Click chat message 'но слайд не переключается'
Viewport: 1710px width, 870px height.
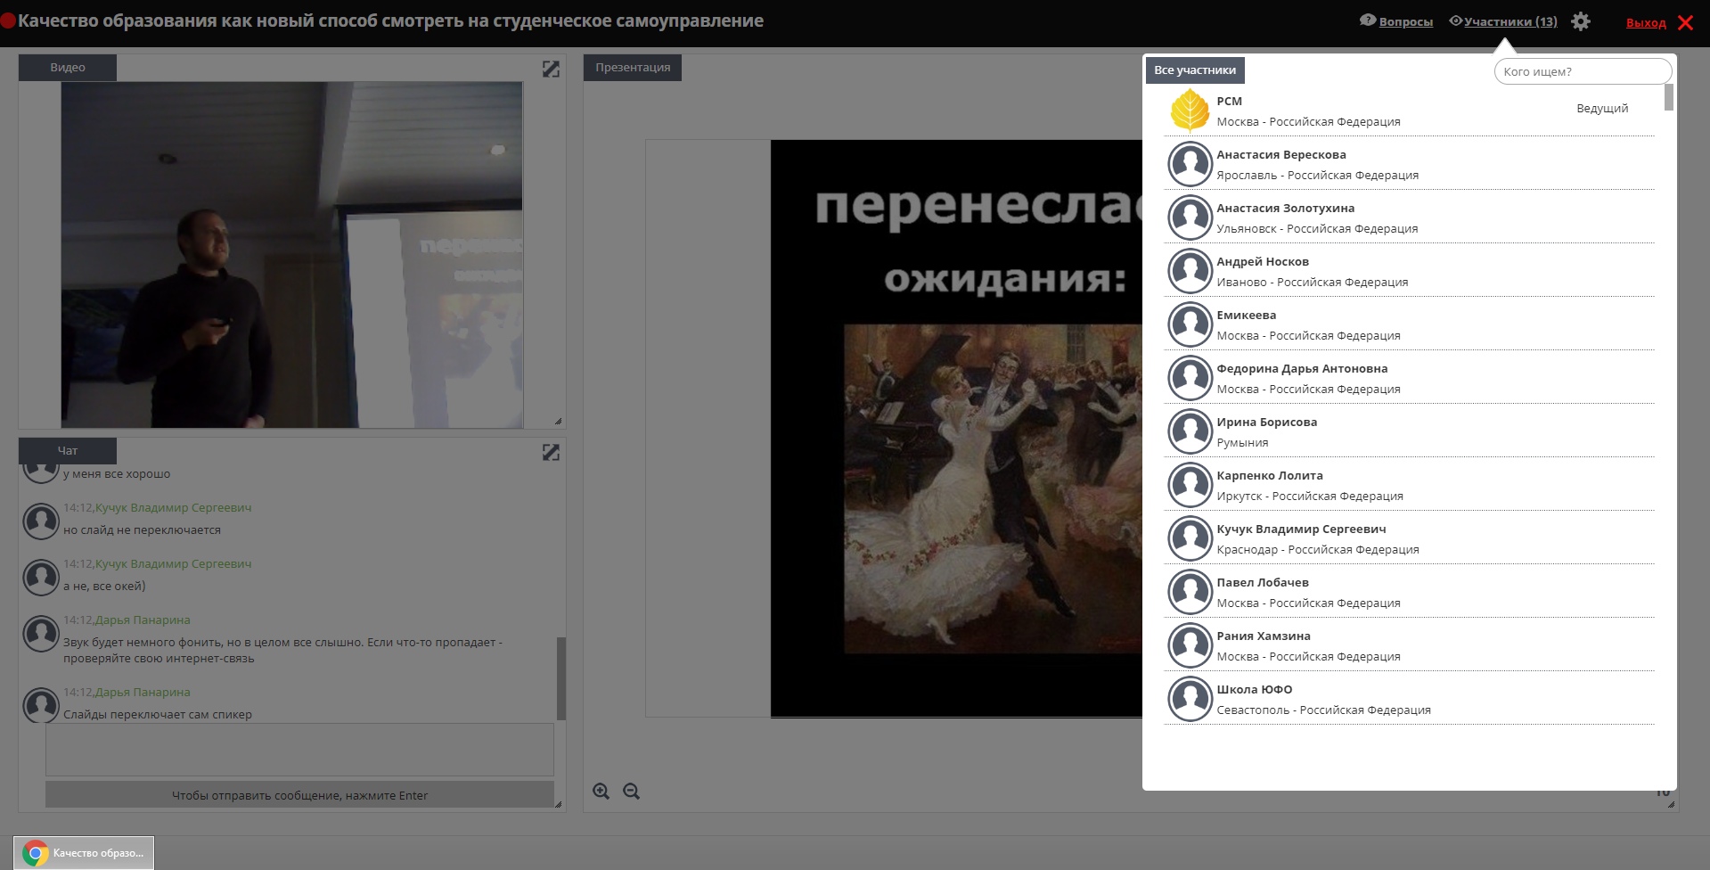(142, 529)
